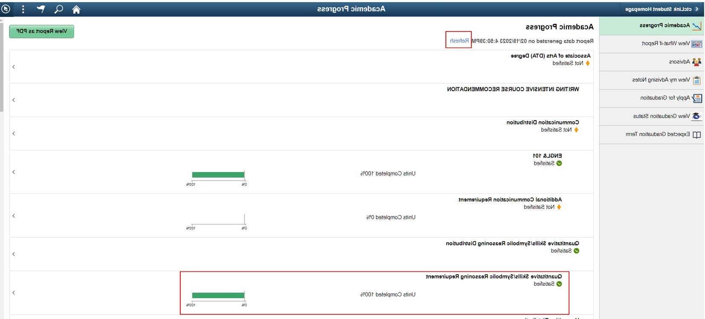Click the ENGL& 101 full green progress bar
This screenshot has width=705, height=319.
[x=218, y=175]
